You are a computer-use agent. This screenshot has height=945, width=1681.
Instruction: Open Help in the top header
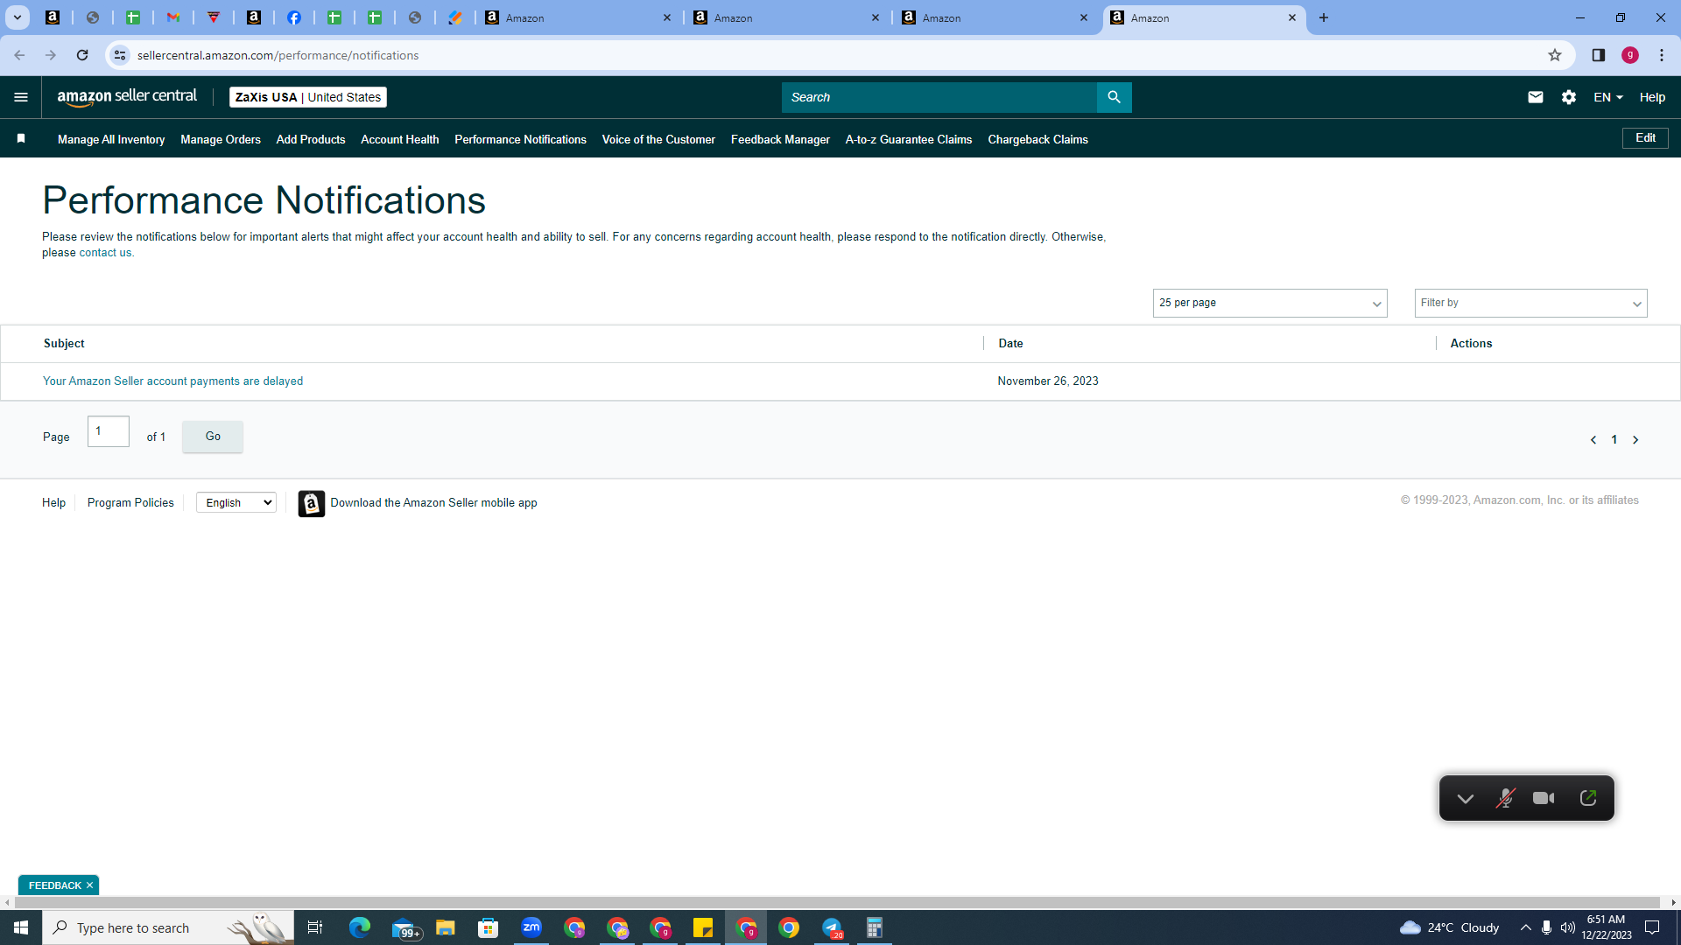(x=1652, y=97)
